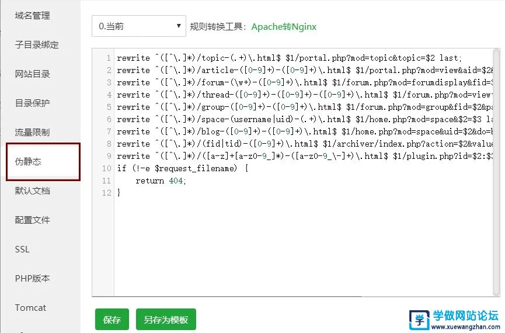This screenshot has height=333, width=505.
Task: Switch to SSL settings
Action: [22, 249]
